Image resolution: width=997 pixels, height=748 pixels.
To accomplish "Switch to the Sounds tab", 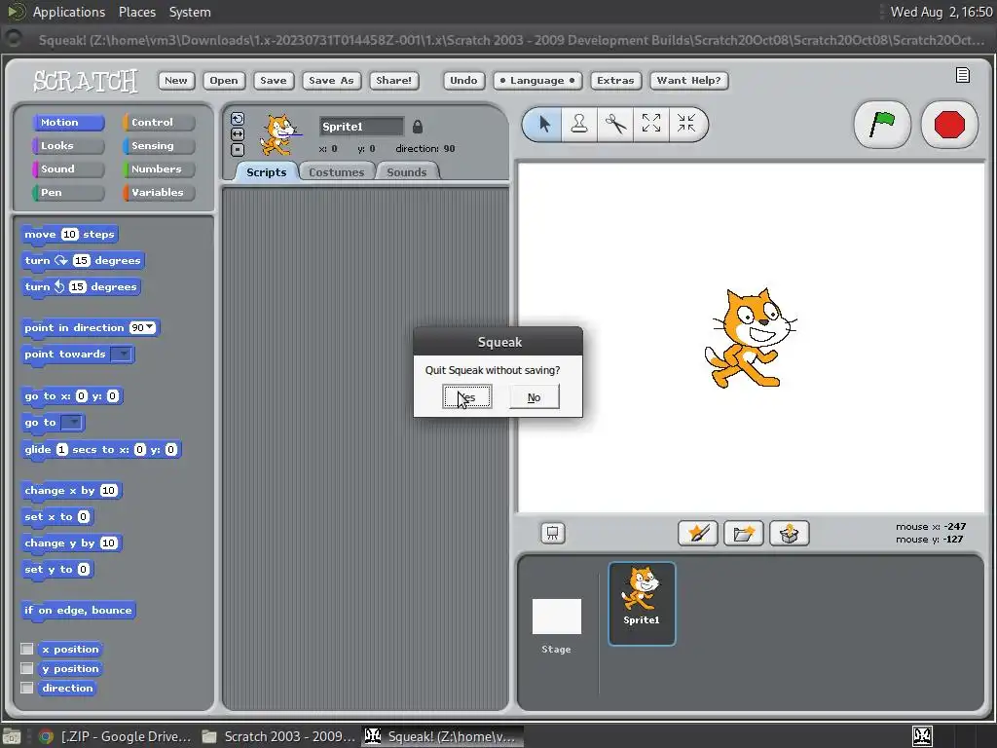I will (x=406, y=171).
